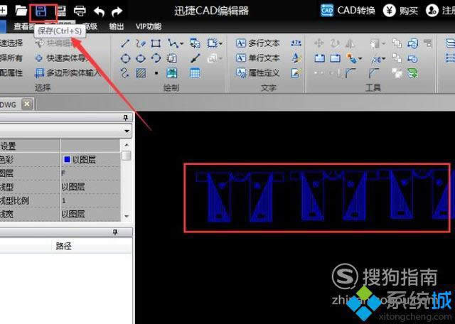Open the polyline tool dropdown arrow
455x324 pixels.
tap(182, 44)
